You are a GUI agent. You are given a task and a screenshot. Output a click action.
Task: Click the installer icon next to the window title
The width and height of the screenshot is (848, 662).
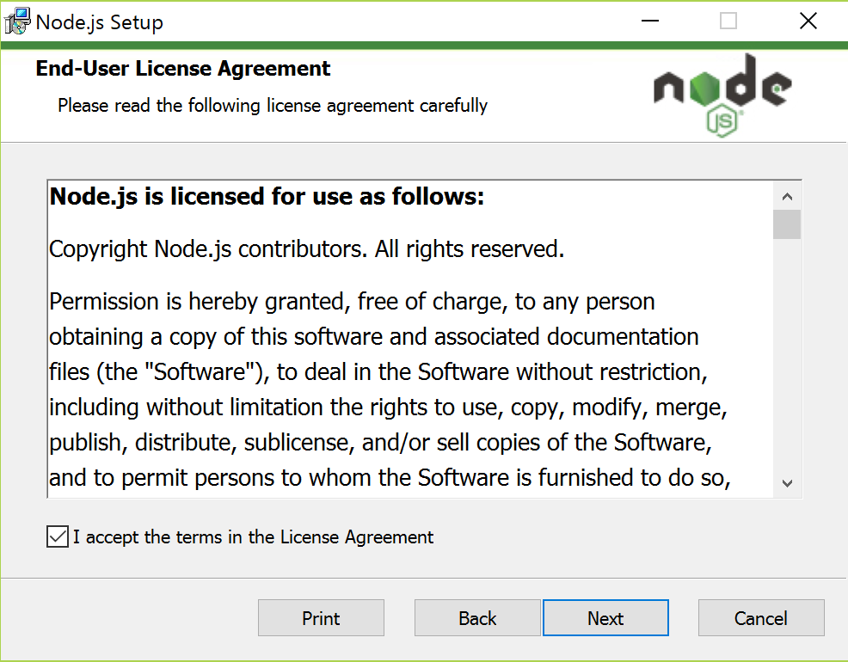pos(17,21)
